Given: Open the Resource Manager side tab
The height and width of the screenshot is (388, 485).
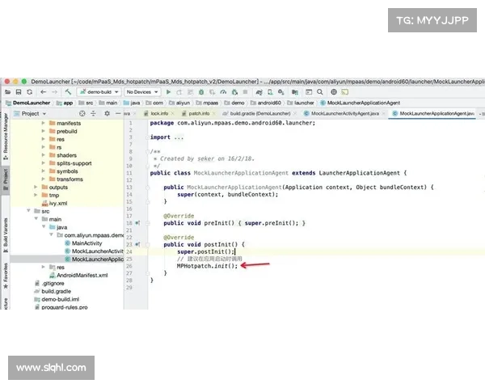Looking at the screenshot, I should click(x=6, y=136).
